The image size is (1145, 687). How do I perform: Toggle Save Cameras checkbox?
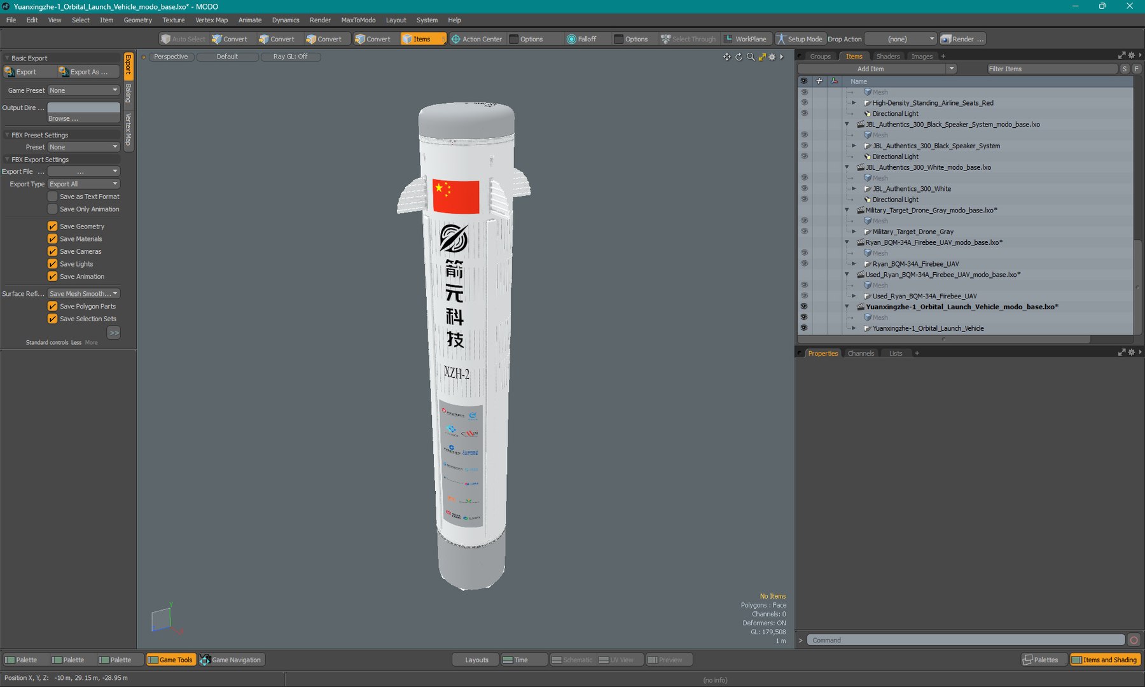pyautogui.click(x=53, y=251)
